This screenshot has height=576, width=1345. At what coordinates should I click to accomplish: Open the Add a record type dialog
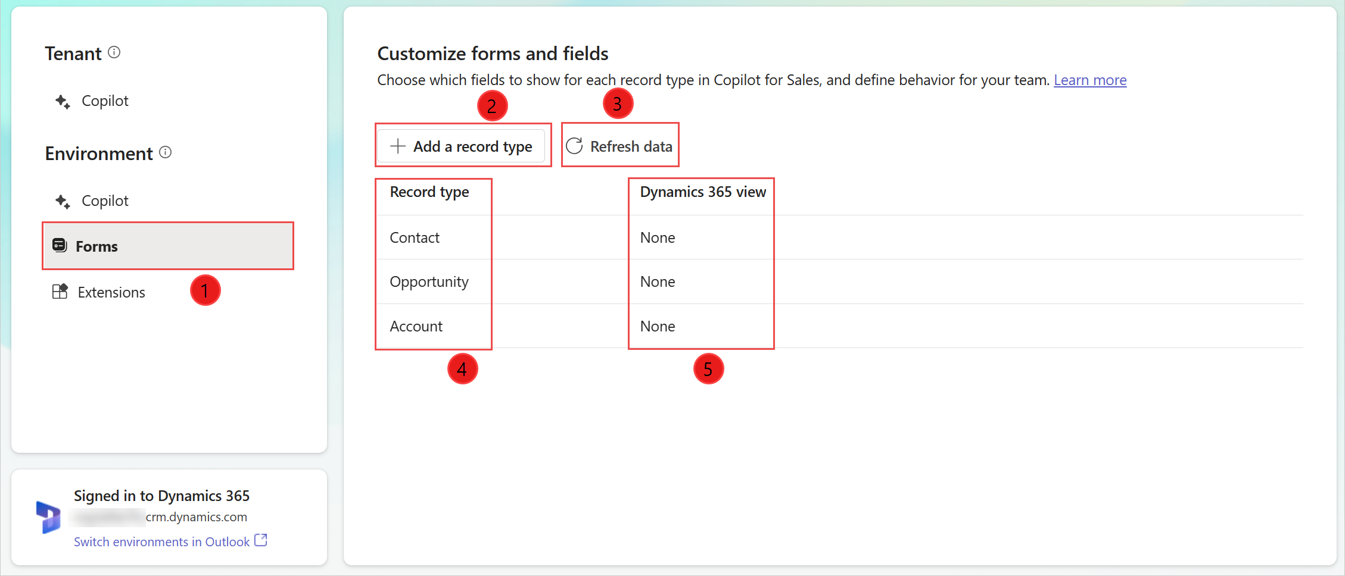[463, 146]
